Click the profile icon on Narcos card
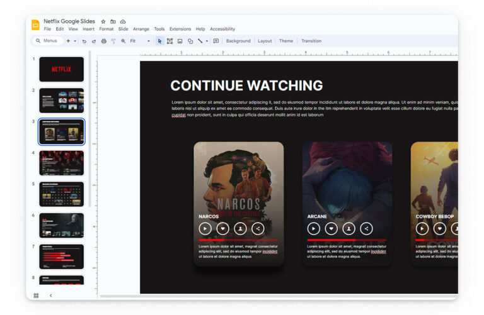 (241, 228)
